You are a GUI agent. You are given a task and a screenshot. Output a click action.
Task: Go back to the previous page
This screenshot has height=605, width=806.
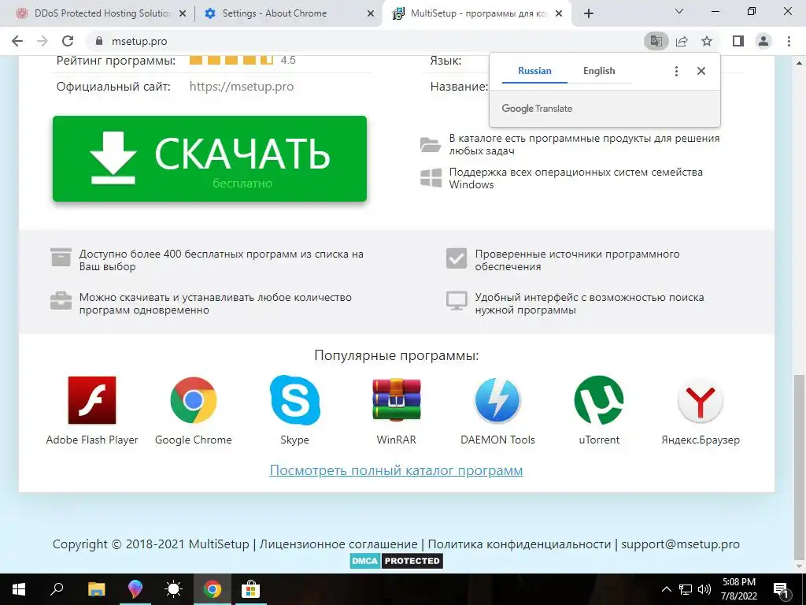tap(17, 41)
